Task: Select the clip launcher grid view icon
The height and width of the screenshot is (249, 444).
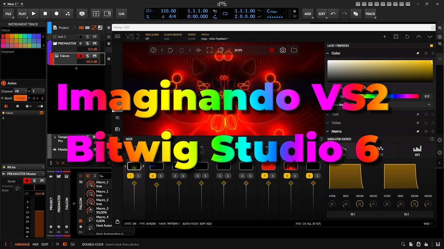Action: coord(82,28)
